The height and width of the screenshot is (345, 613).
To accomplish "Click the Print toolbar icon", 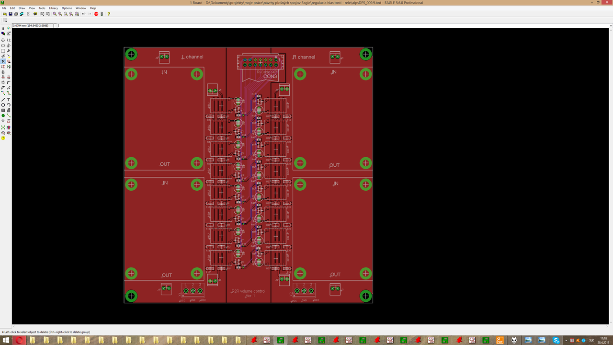I will coord(16,14).
